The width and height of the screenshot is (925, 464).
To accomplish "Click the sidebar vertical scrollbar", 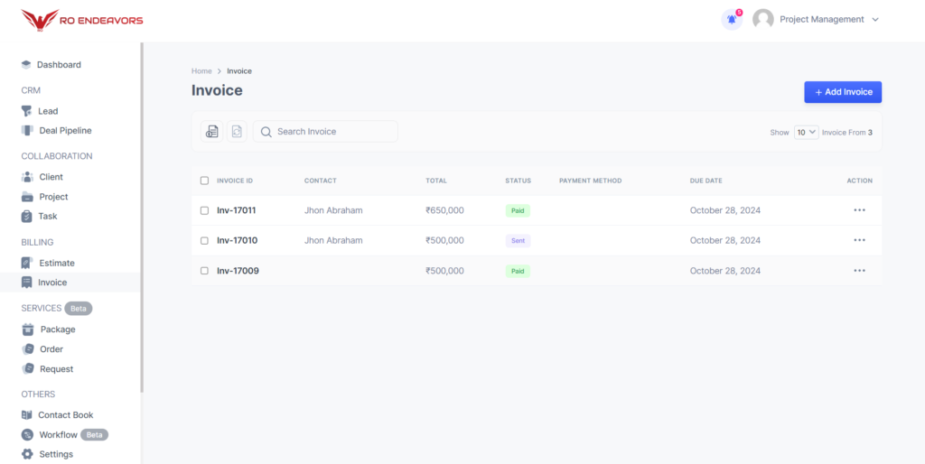I will pos(141,217).
